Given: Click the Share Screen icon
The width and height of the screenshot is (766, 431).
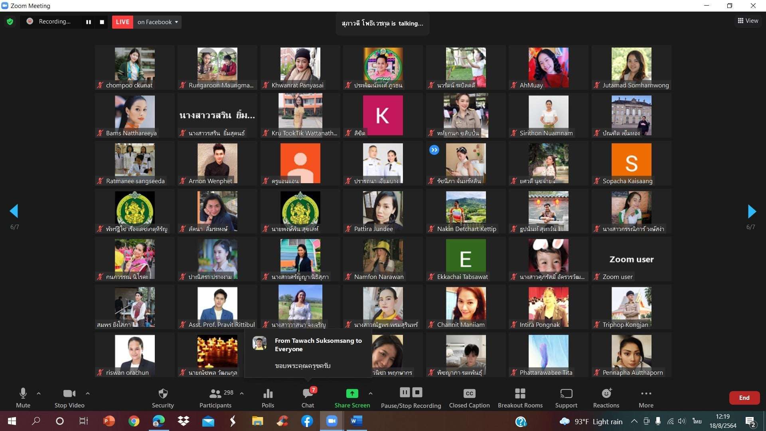Looking at the screenshot, I should click(352, 393).
